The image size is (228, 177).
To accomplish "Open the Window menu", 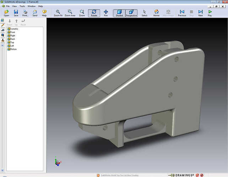I will tap(32, 6).
